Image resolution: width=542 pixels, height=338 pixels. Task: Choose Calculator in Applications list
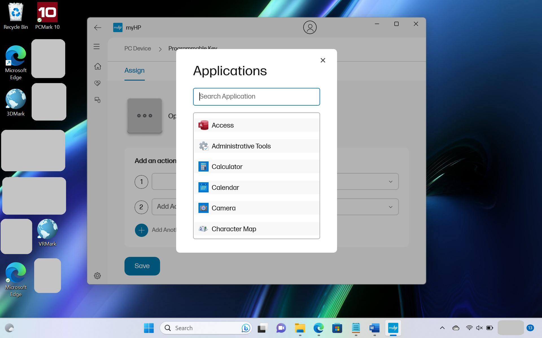click(x=227, y=167)
